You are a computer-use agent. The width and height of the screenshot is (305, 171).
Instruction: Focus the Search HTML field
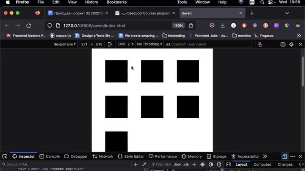pyautogui.click(x=66, y=164)
